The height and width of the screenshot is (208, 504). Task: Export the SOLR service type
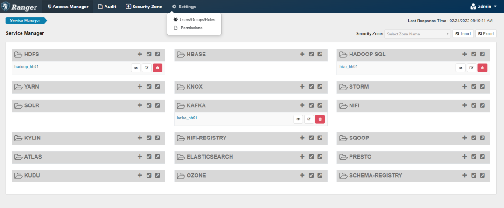click(158, 105)
